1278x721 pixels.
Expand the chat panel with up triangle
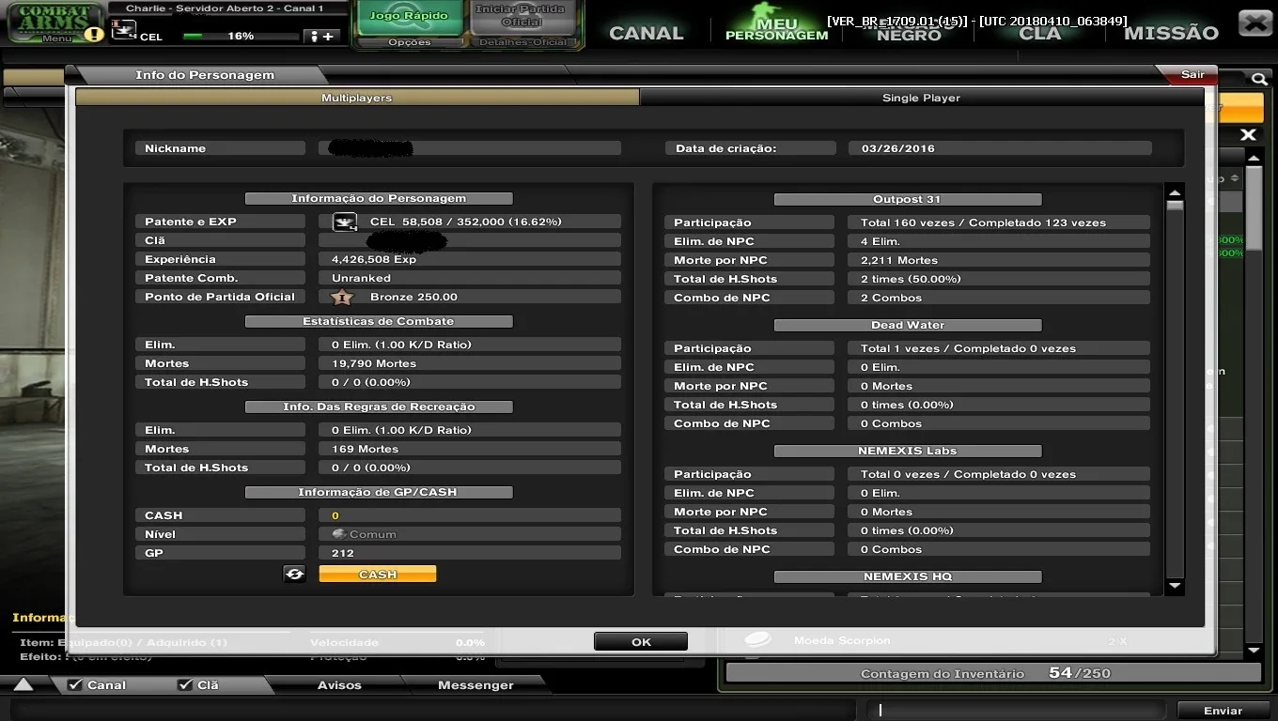(x=23, y=685)
